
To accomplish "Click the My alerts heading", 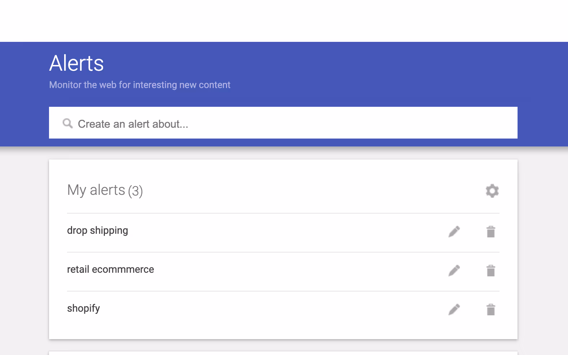I will [96, 190].
